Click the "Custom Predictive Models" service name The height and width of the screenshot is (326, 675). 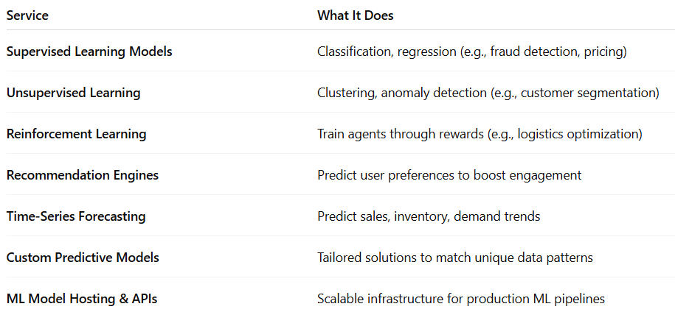83,258
